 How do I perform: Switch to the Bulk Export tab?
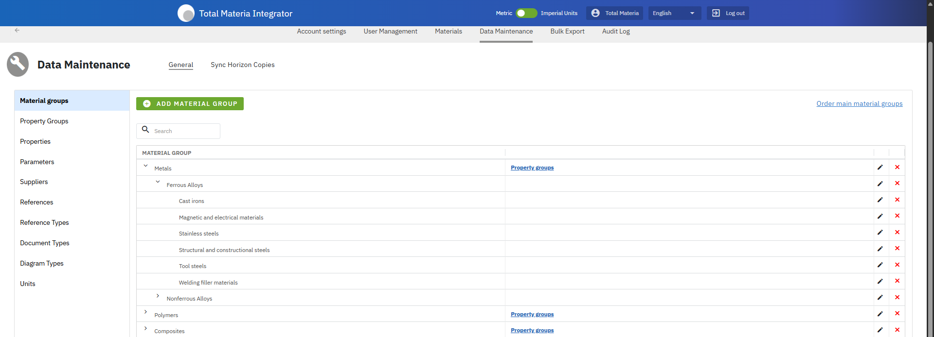coord(567,32)
